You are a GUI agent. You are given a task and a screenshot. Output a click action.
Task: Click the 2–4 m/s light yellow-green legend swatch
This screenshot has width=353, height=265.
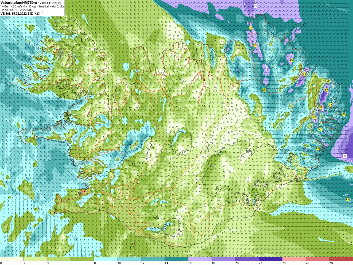point(35,259)
